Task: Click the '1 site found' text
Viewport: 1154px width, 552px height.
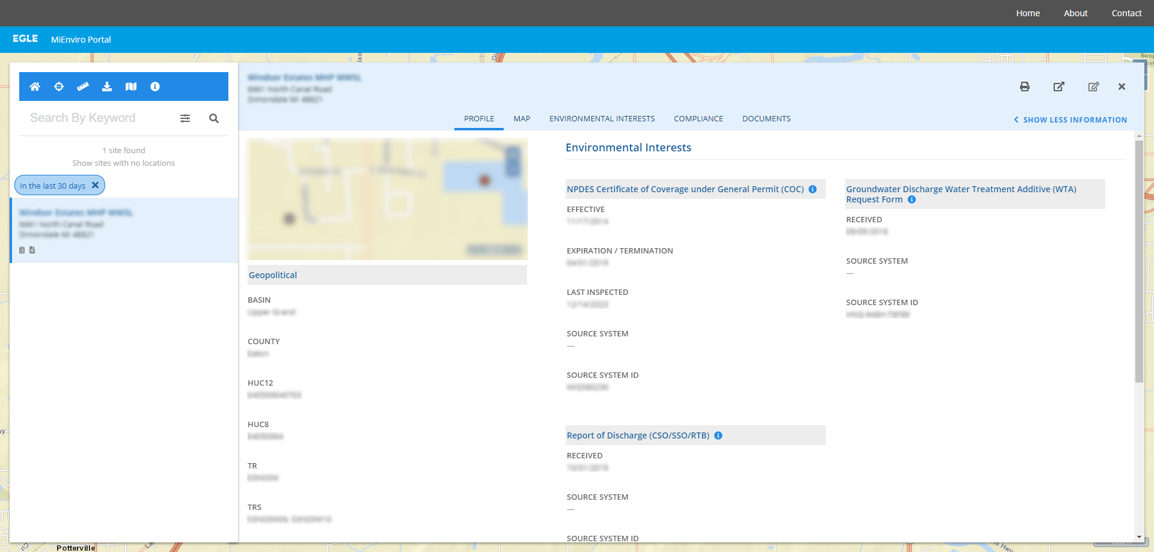Action: pyautogui.click(x=124, y=151)
